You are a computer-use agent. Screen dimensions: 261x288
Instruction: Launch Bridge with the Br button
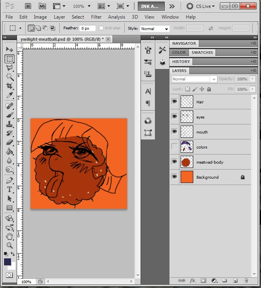click(28, 6)
